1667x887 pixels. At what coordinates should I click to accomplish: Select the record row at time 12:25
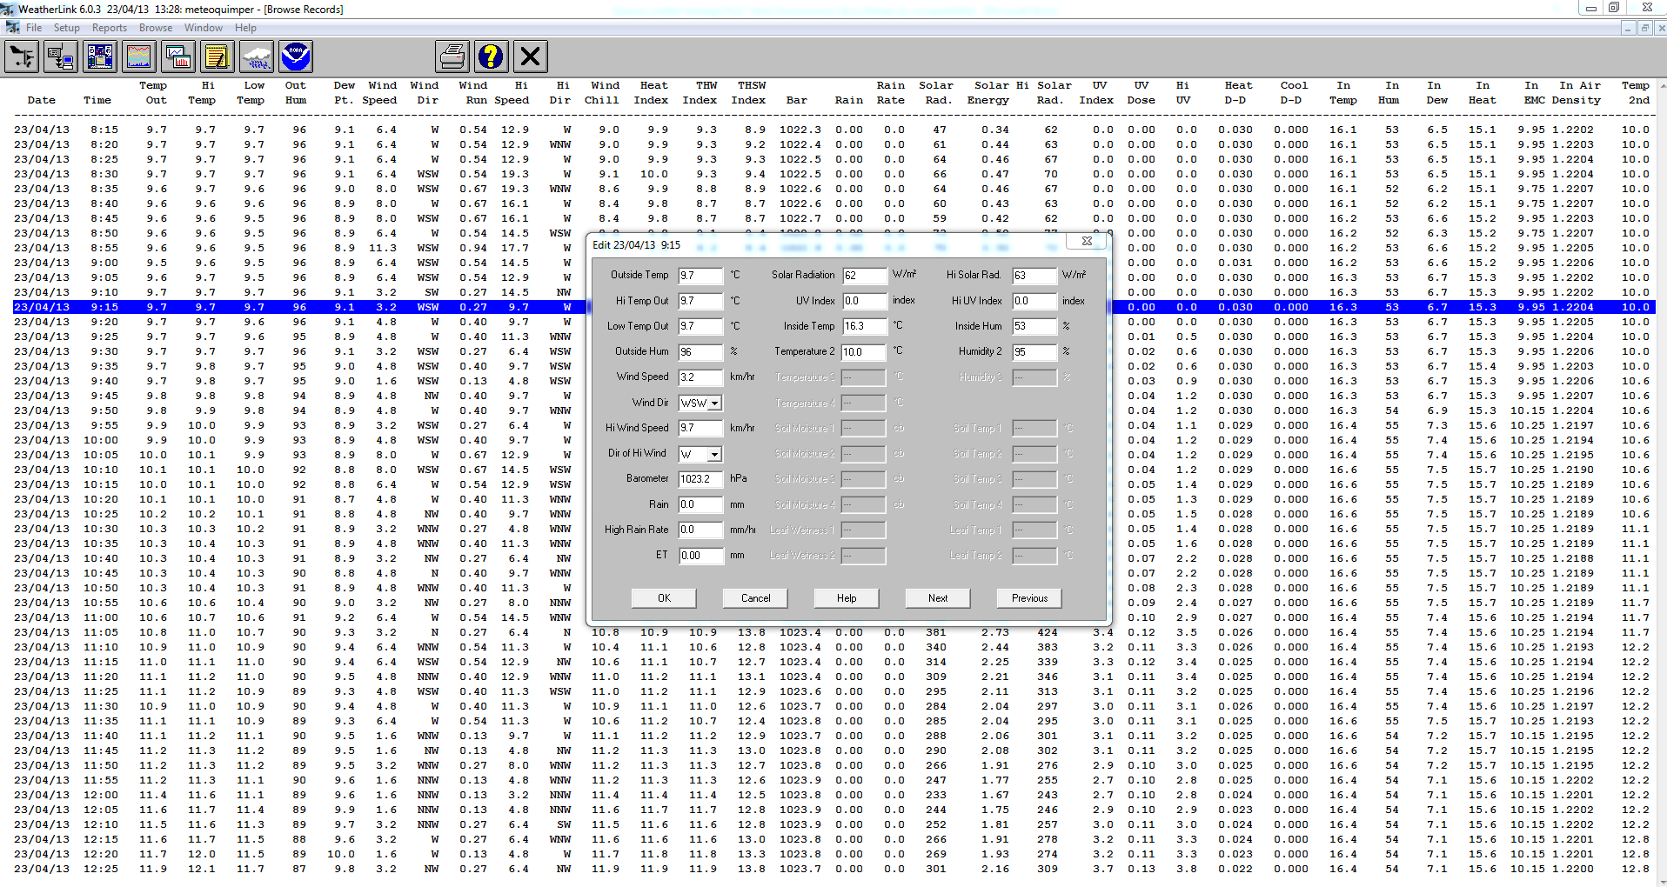click(833, 869)
